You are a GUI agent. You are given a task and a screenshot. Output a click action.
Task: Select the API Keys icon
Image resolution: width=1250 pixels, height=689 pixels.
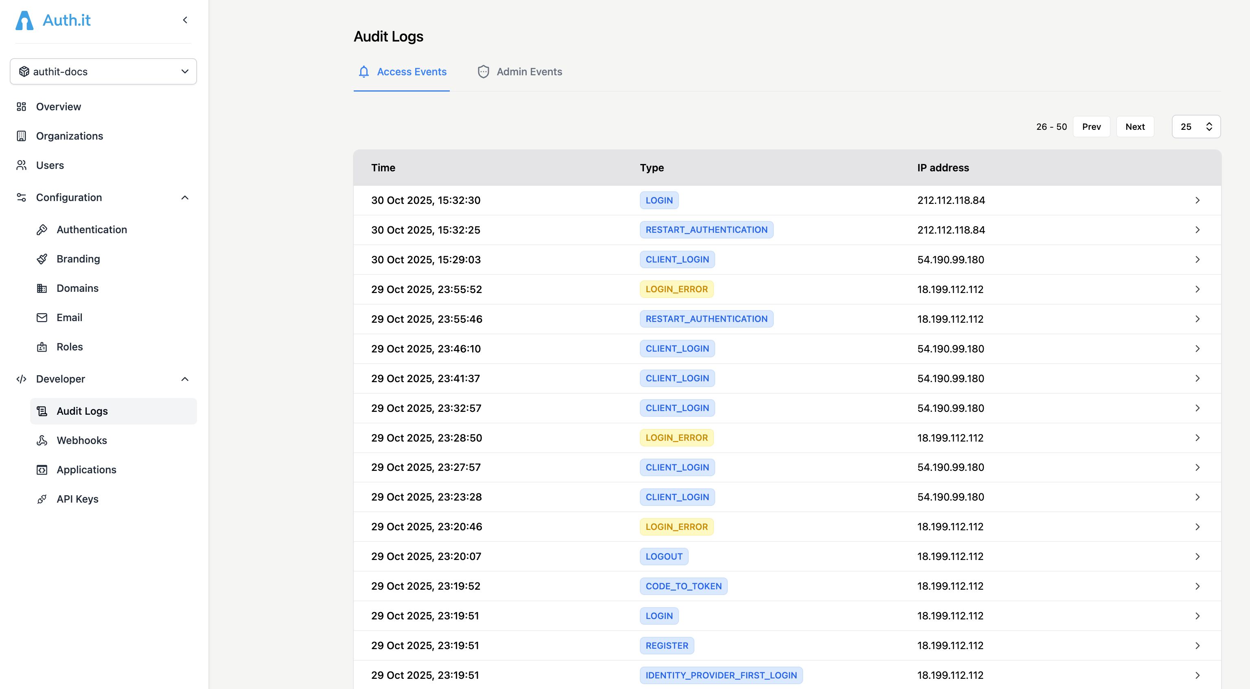[42, 498]
